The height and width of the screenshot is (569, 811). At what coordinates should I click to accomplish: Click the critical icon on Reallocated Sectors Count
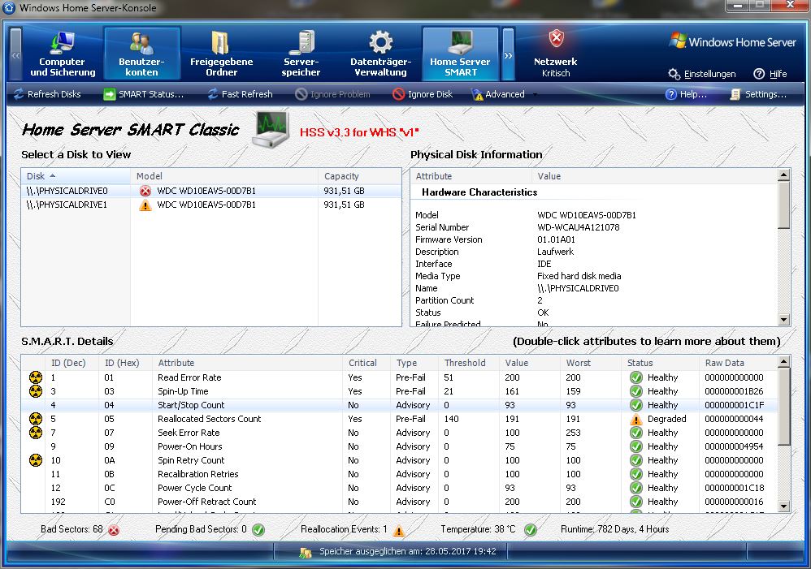point(36,419)
